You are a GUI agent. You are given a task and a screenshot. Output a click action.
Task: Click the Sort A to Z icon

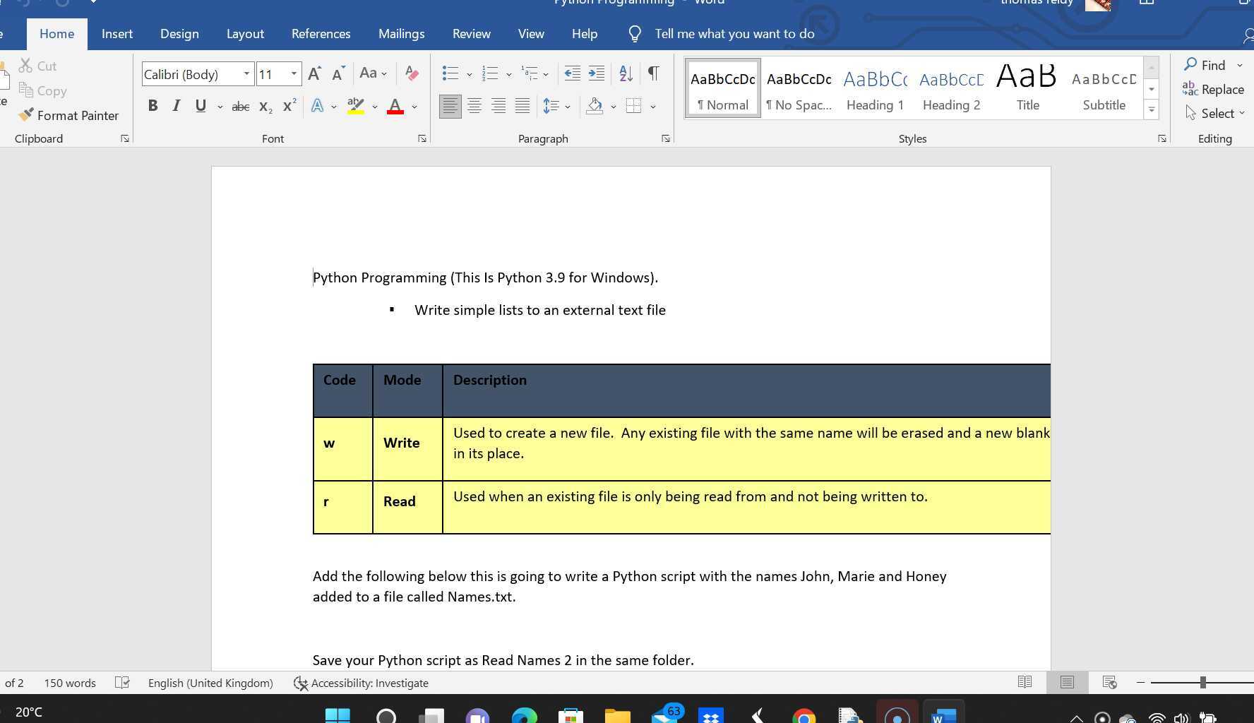626,73
